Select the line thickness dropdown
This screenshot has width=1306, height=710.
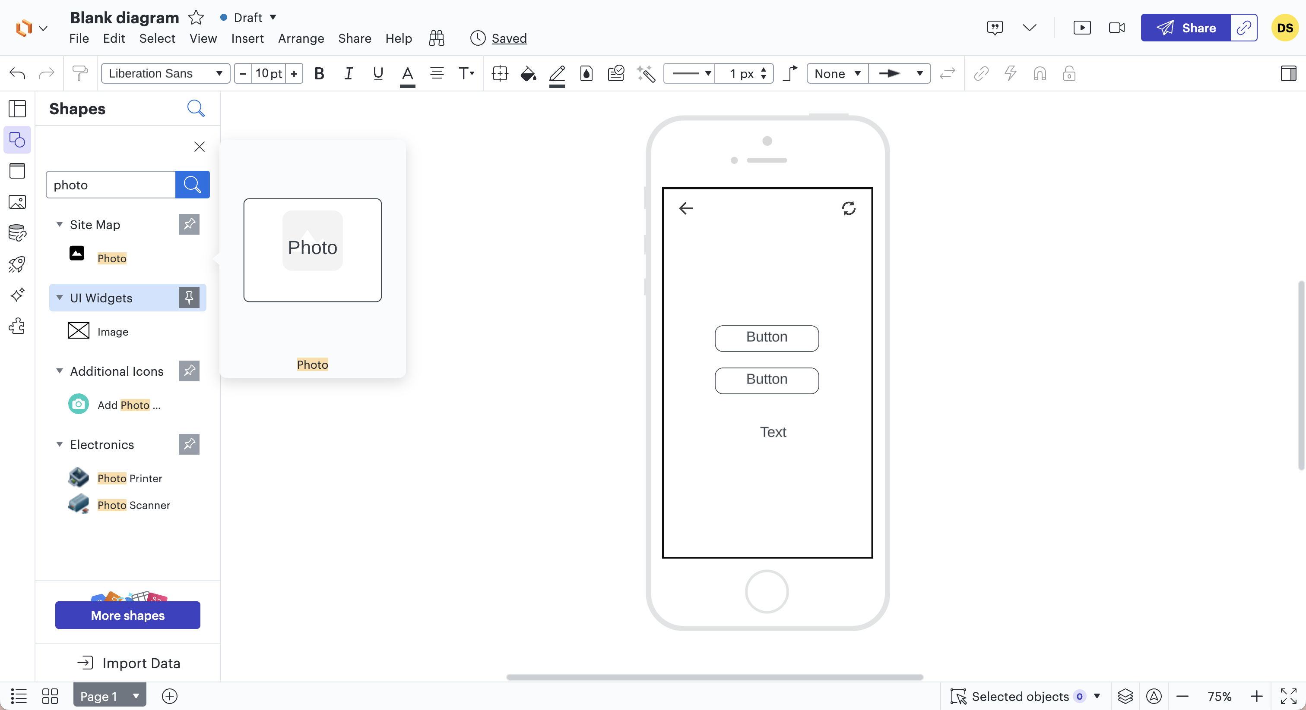pyautogui.click(x=744, y=73)
